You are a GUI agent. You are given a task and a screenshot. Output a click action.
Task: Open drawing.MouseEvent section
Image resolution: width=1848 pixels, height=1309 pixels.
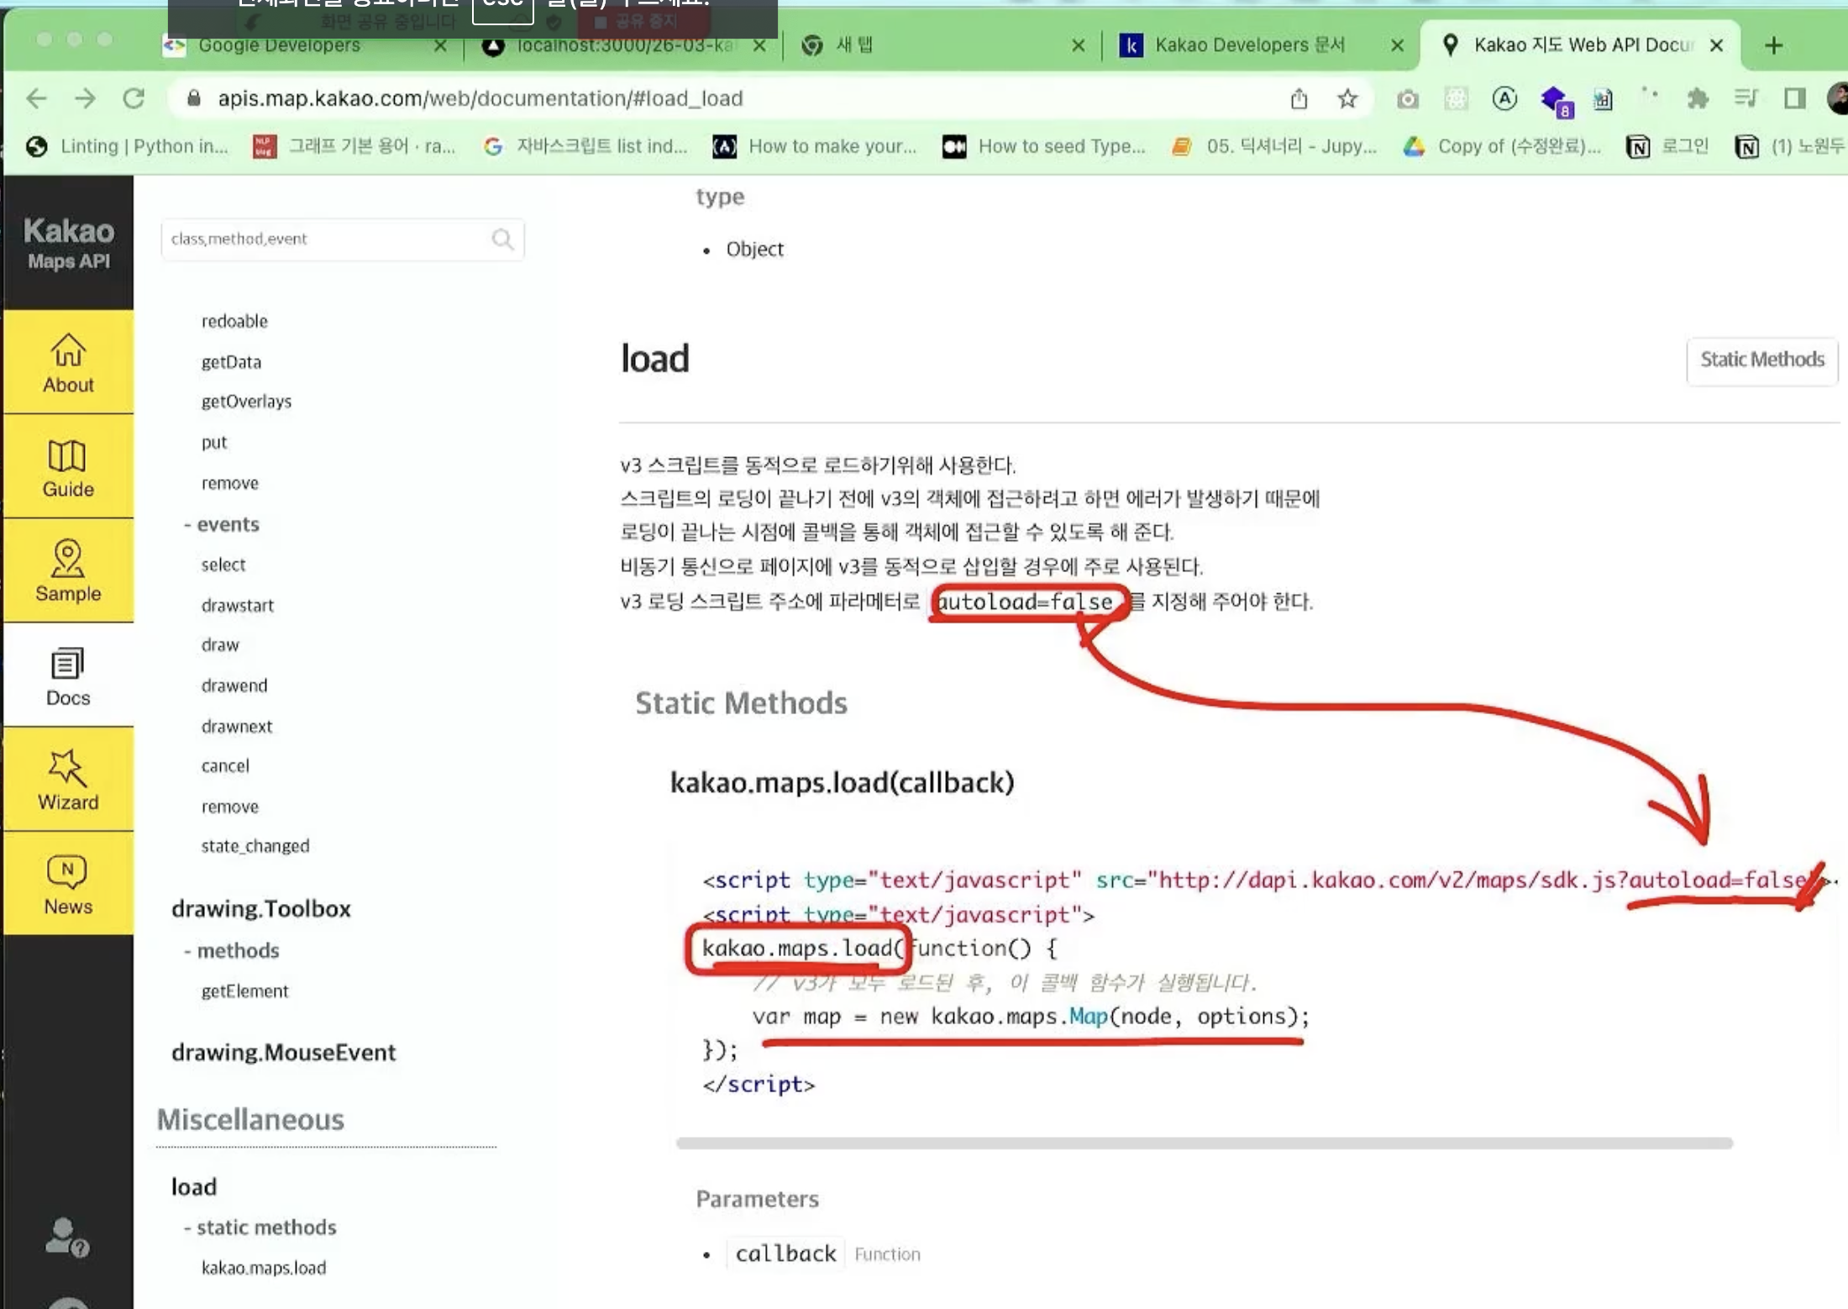click(x=284, y=1053)
